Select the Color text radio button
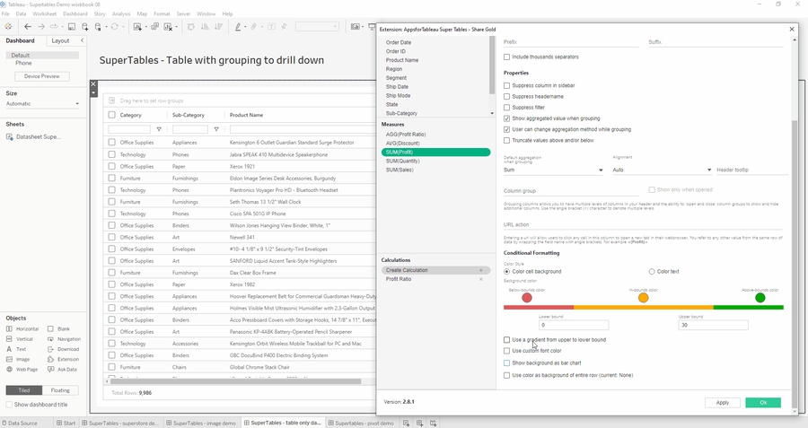Image resolution: width=808 pixels, height=428 pixels. click(652, 271)
